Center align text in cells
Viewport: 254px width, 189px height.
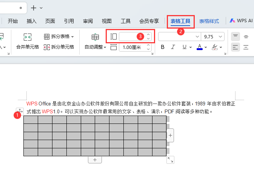(246, 47)
